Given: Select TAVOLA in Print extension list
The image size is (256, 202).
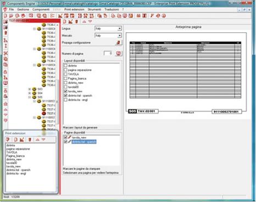Looking at the screenshot, I should pyautogui.click(x=12, y=152).
